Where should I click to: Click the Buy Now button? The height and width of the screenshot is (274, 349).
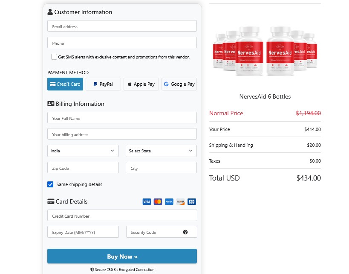click(x=122, y=256)
